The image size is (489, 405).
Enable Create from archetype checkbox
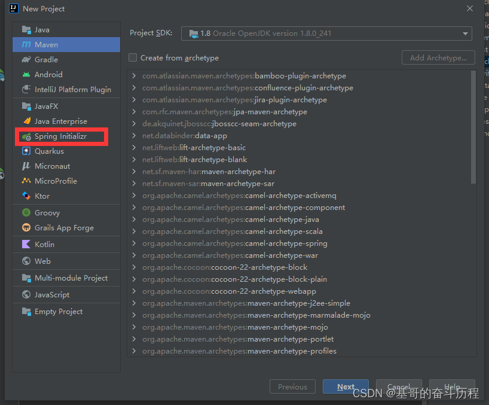click(133, 57)
